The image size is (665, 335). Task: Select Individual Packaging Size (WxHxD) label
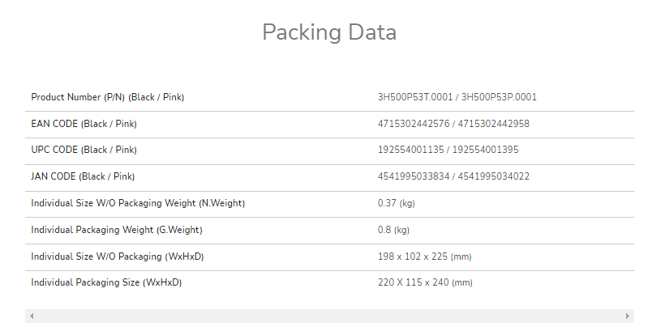point(106,282)
